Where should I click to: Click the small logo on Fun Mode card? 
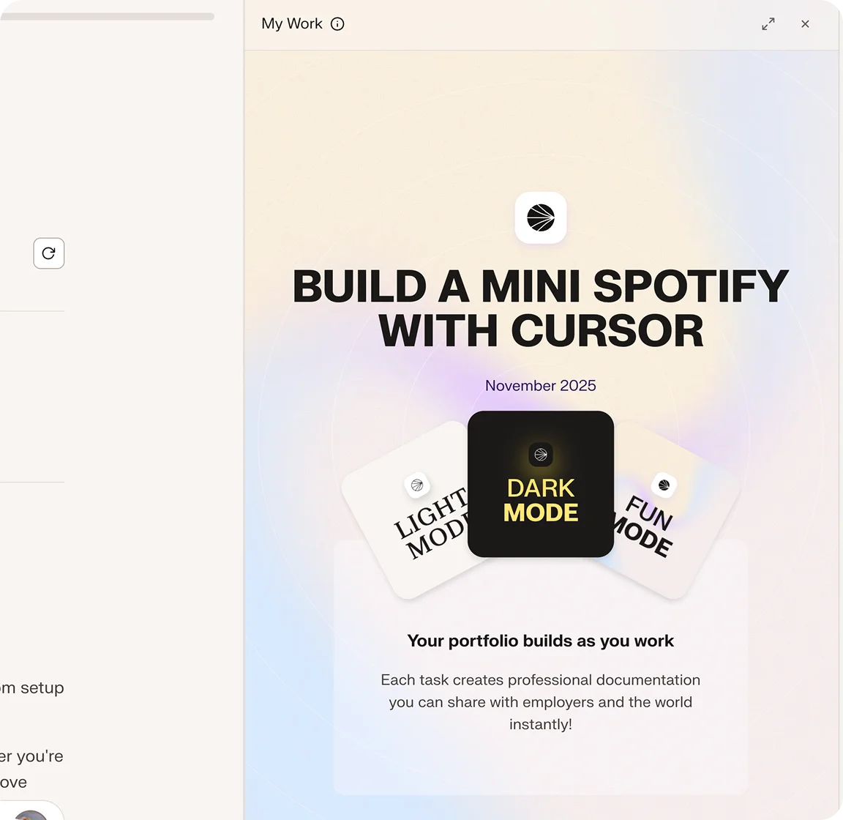pyautogui.click(x=664, y=485)
